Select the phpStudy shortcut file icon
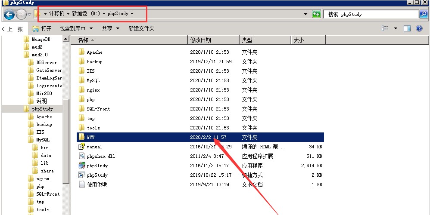The image size is (430, 215). coord(82,175)
